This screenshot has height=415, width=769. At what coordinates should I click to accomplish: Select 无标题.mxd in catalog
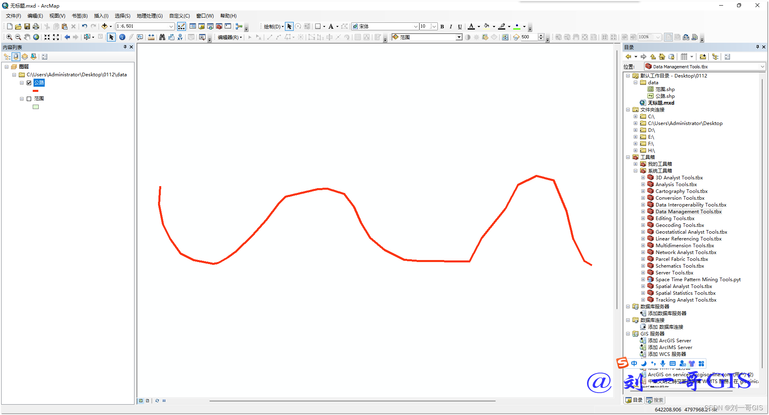click(661, 103)
